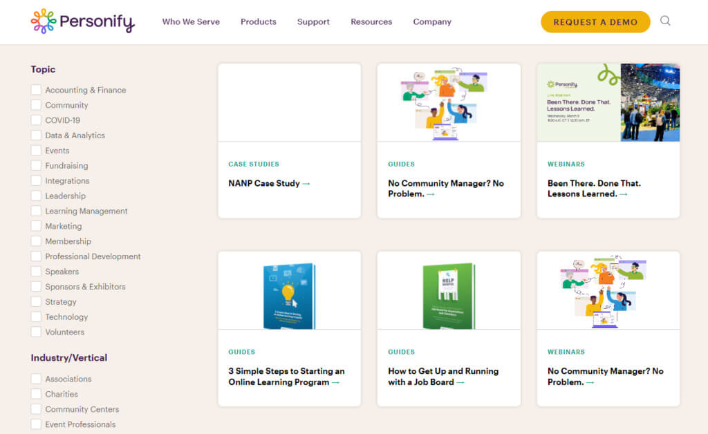
Task: Open the Company menu
Action: point(432,21)
